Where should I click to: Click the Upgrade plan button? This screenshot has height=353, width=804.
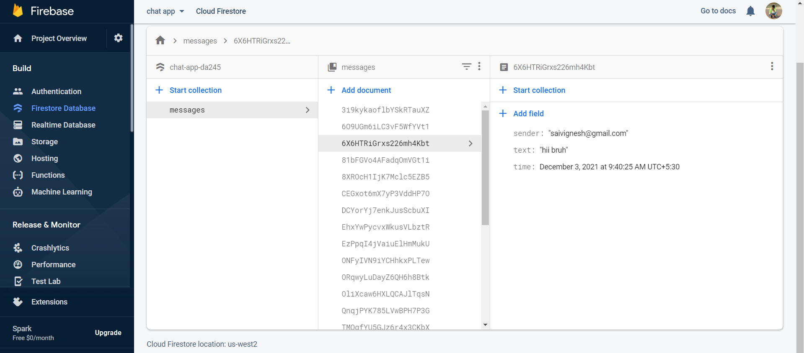(108, 333)
